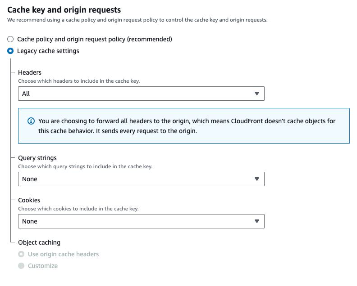Click the Cookies dropdown arrow icon
Image resolution: width=357 pixels, height=286 pixels.
pyautogui.click(x=256, y=221)
